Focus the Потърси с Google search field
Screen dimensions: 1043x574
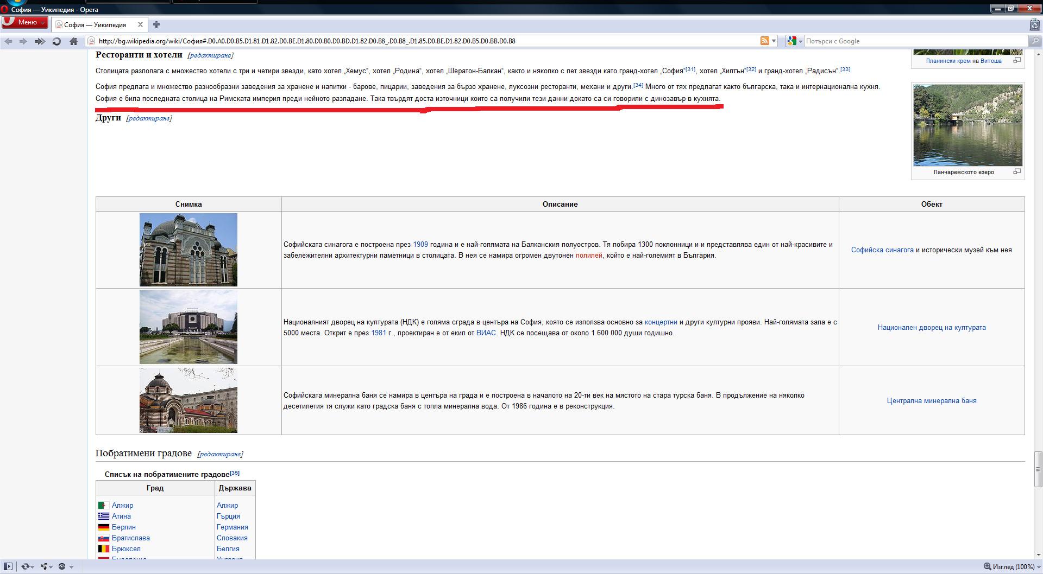coord(916,41)
